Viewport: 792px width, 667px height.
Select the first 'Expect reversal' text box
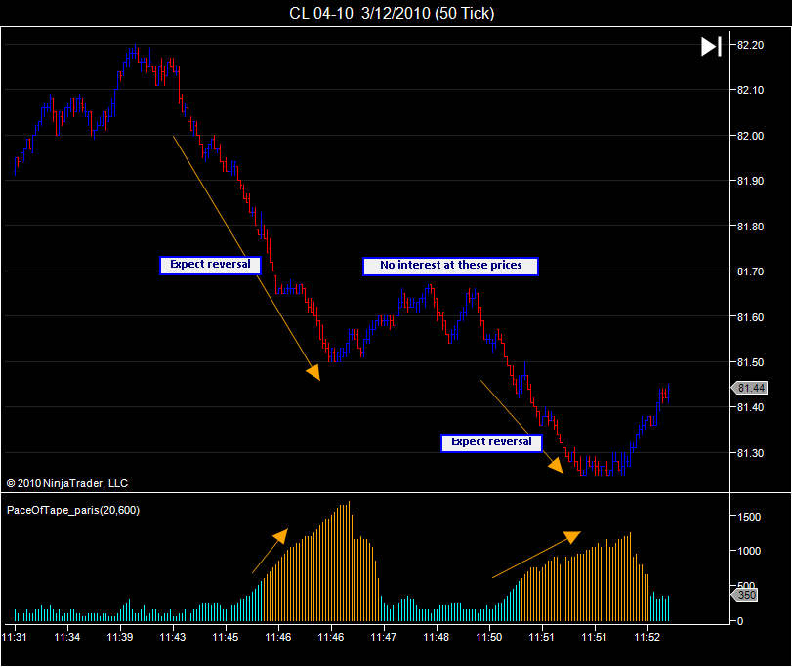tap(210, 265)
